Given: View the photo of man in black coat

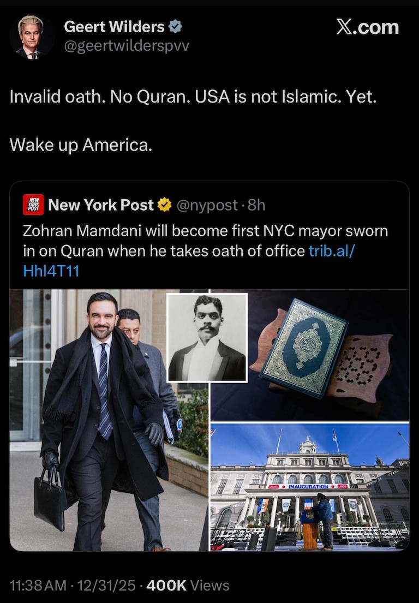Looking at the screenshot, I should [x=109, y=420].
